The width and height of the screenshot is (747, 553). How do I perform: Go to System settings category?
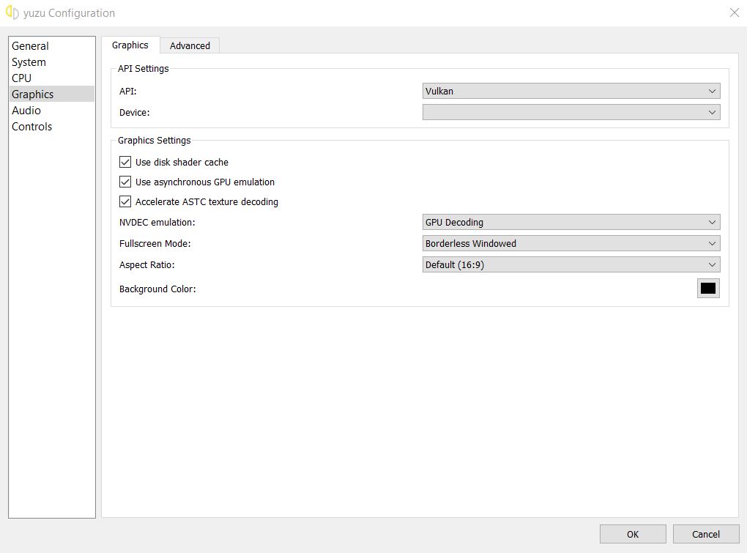click(29, 62)
